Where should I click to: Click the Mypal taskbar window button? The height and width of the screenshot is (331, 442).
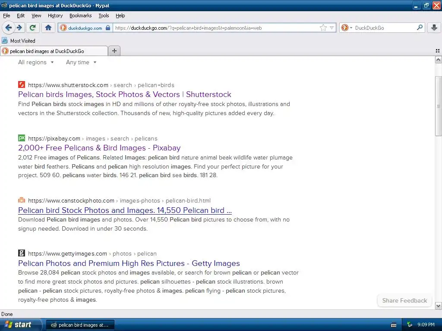pos(80,325)
